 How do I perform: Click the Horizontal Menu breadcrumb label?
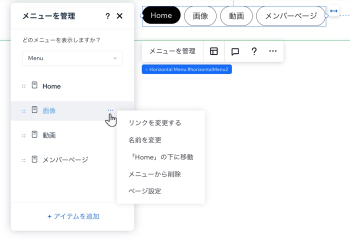coord(187,69)
